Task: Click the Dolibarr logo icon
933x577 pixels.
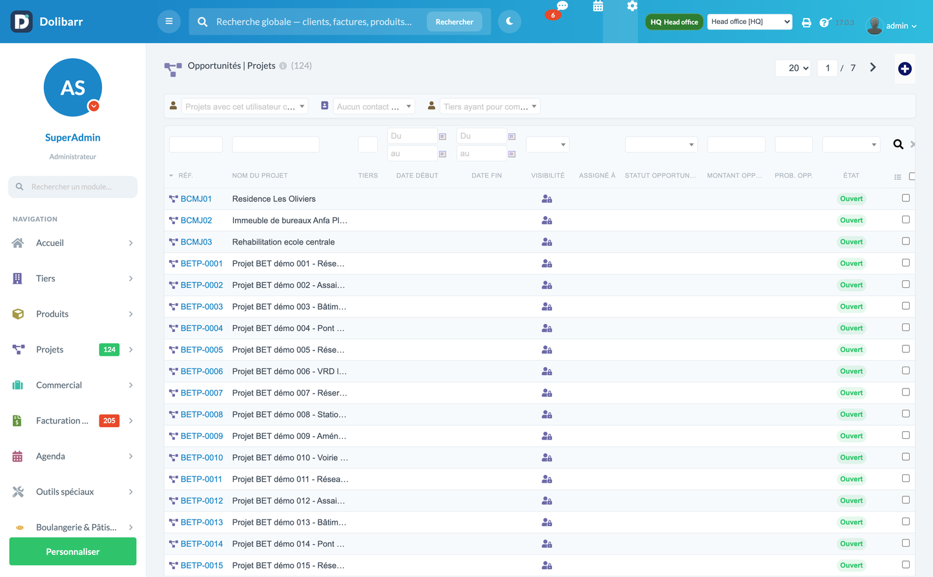Action: pyautogui.click(x=21, y=21)
